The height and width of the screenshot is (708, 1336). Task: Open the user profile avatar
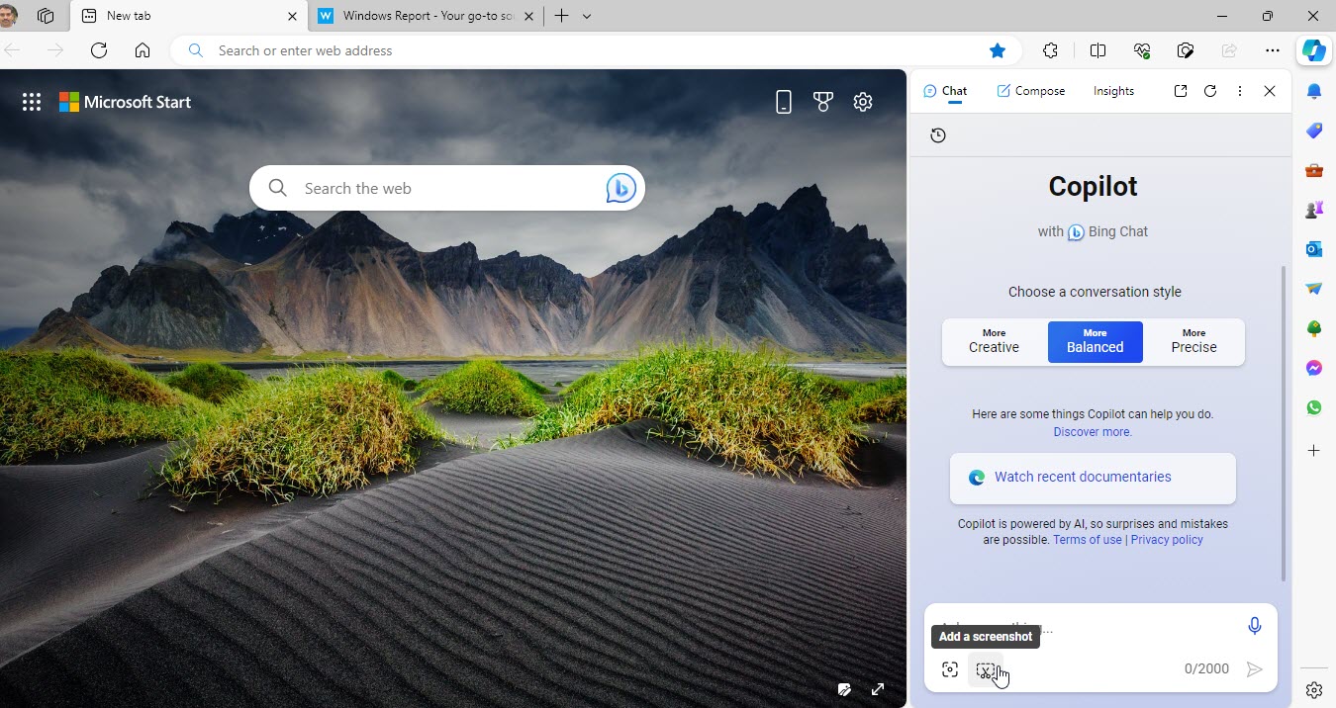click(x=8, y=16)
